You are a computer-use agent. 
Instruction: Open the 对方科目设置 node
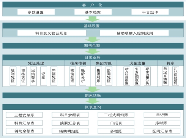point(127,76)
